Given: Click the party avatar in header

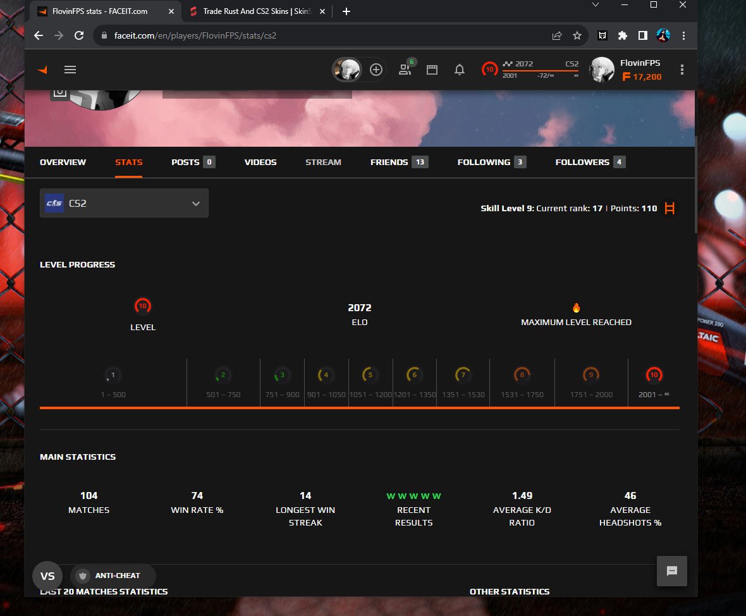Looking at the screenshot, I should point(347,70).
